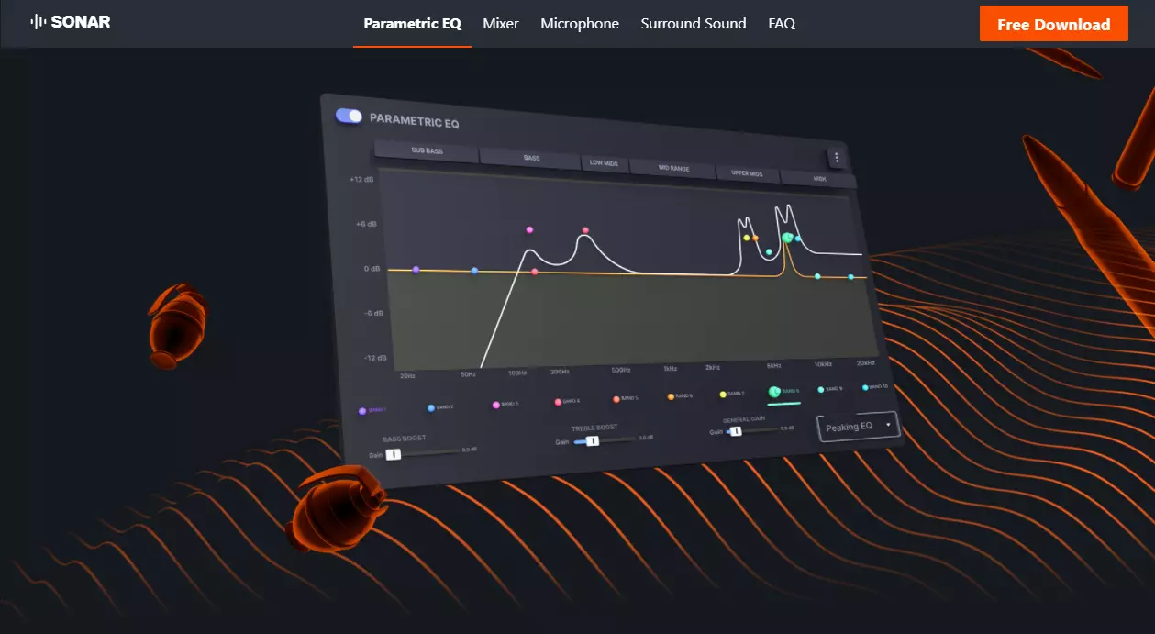This screenshot has width=1155, height=634.
Task: Click the rightmost cyan node near 20kHz
Action: coord(851,277)
